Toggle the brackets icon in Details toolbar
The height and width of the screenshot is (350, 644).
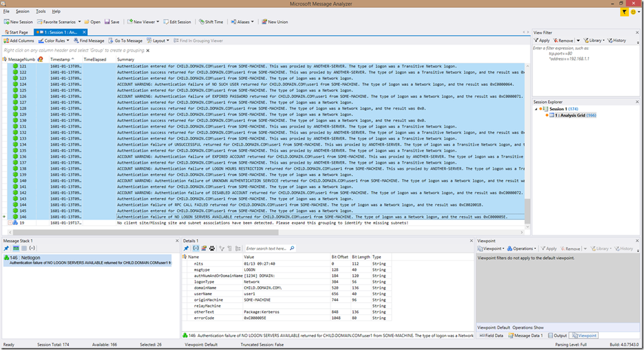(x=196, y=248)
